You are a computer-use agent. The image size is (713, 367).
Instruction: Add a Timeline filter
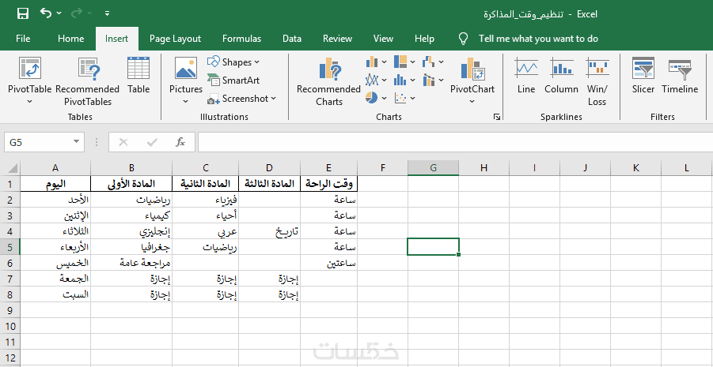[680, 76]
